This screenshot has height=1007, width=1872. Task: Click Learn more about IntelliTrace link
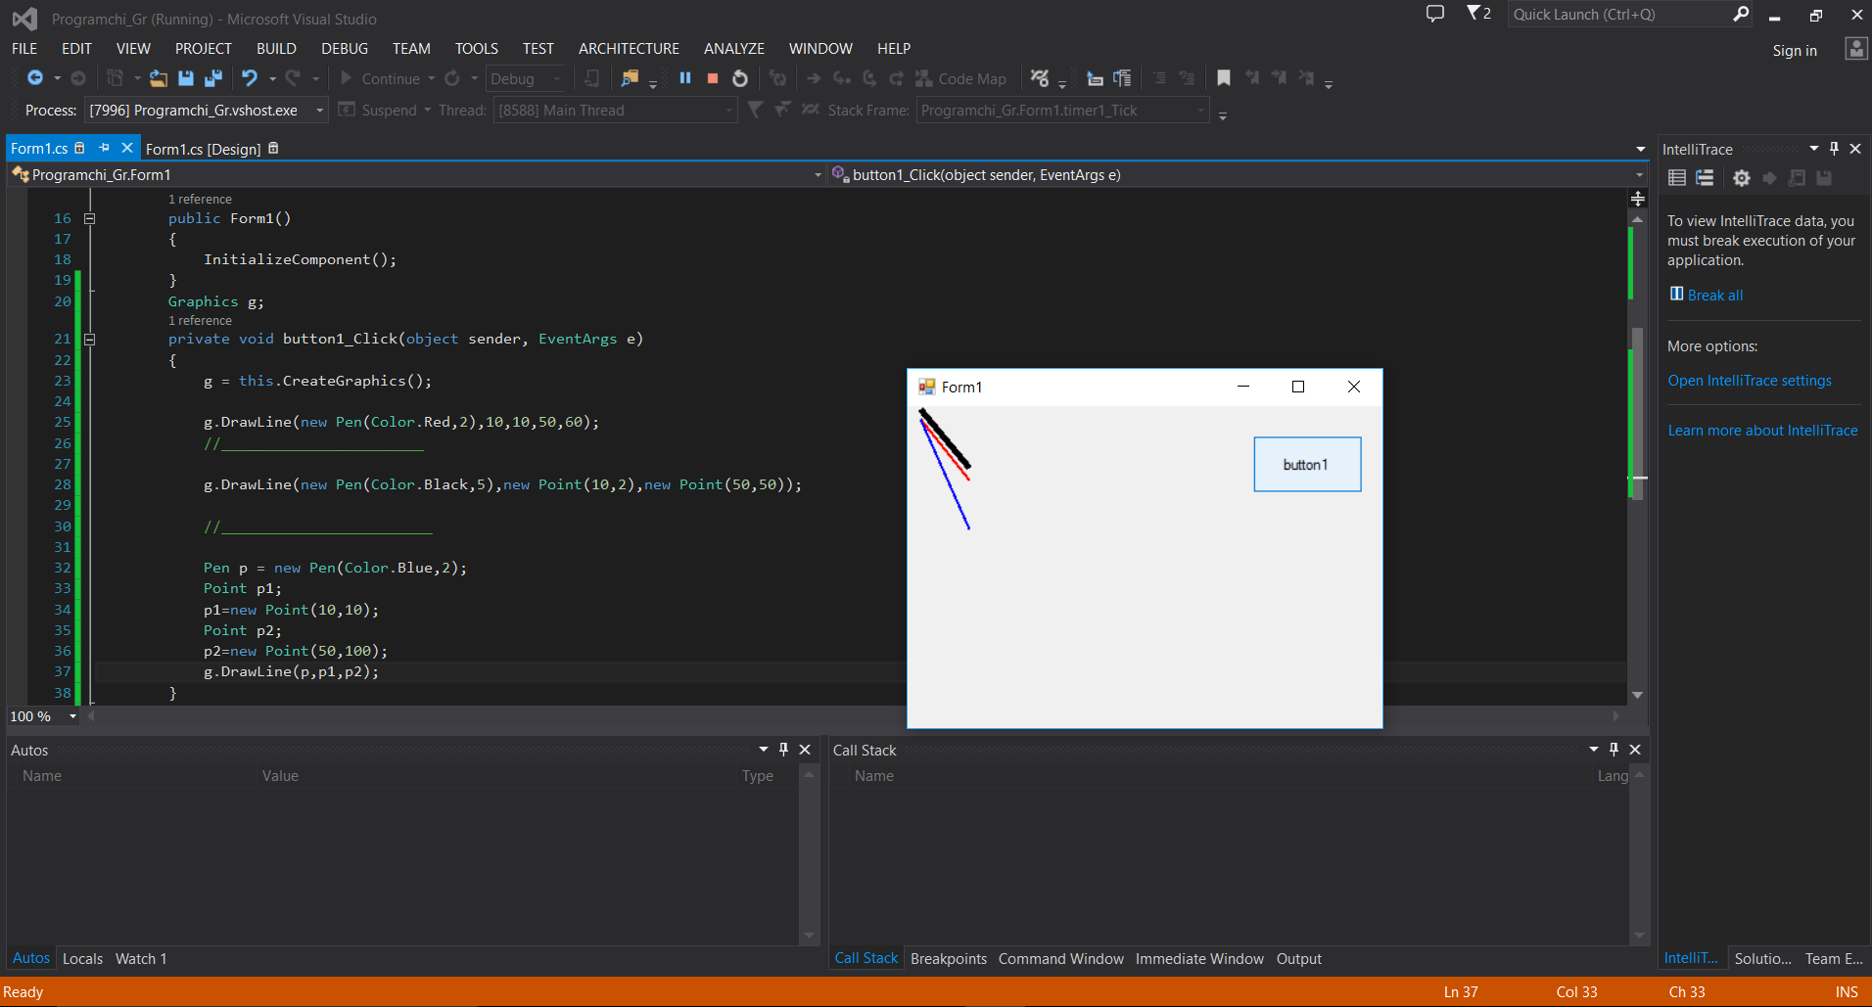1762,431
